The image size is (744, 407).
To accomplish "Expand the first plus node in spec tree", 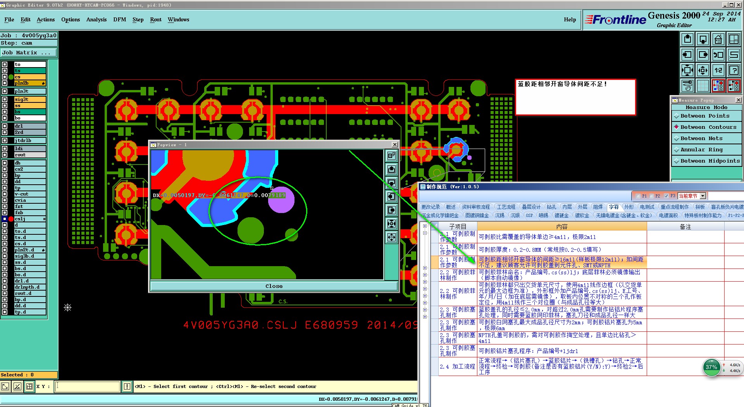I will 425,226.
